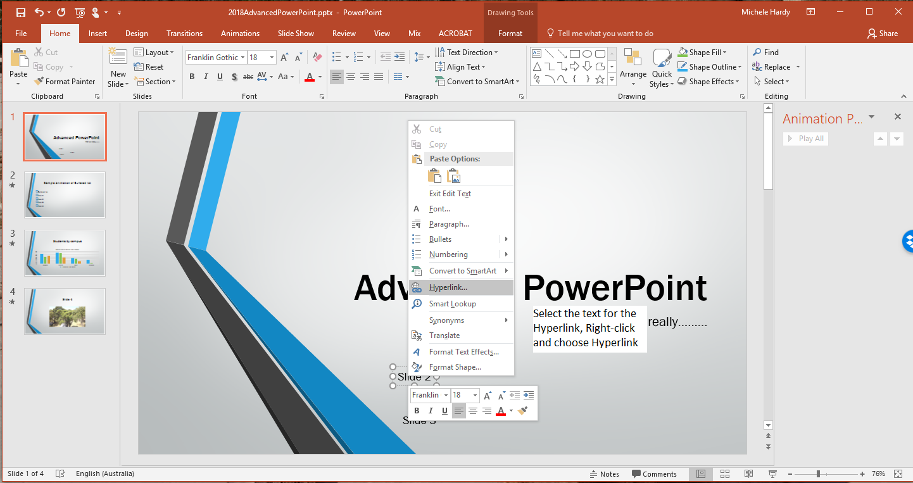Viewport: 913px width, 483px height.
Task: Click Decrease Indent on the mini toolbar
Action: (515, 395)
